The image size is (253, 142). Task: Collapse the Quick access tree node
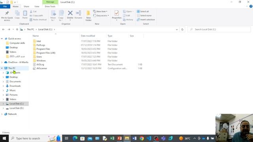(2, 39)
